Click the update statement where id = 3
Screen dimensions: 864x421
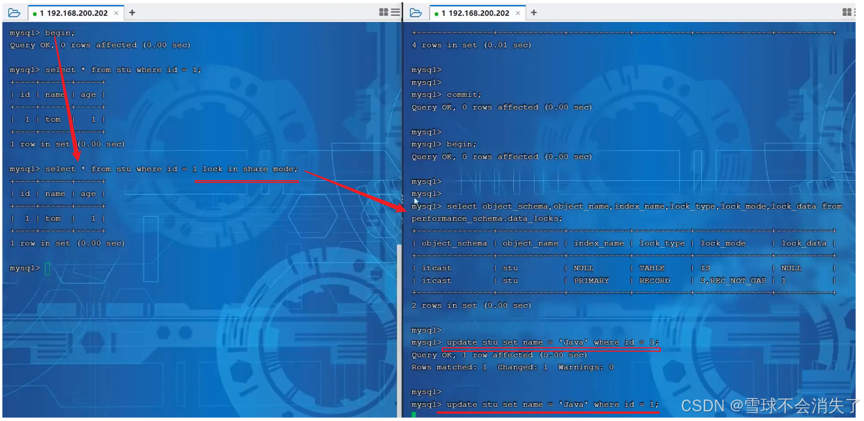point(552,342)
